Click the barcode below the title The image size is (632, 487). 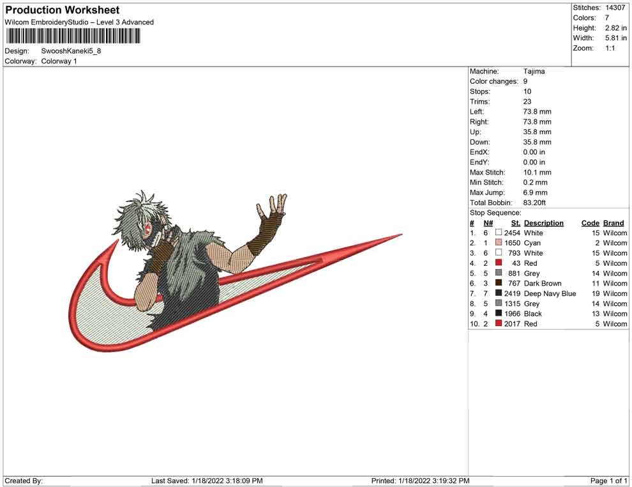(73, 36)
